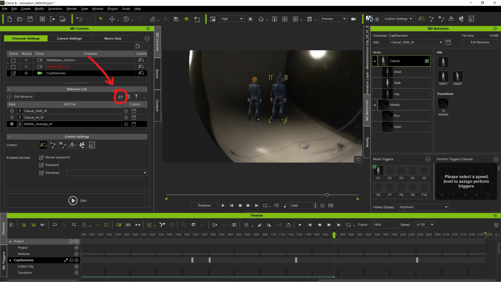Viewport: 501px width, 282px height.
Task: Select the waypoint path control icon in Control Settings
Action: click(53, 145)
